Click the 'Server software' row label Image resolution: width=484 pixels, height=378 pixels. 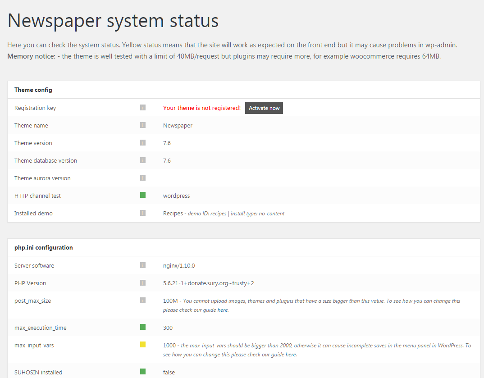point(34,265)
